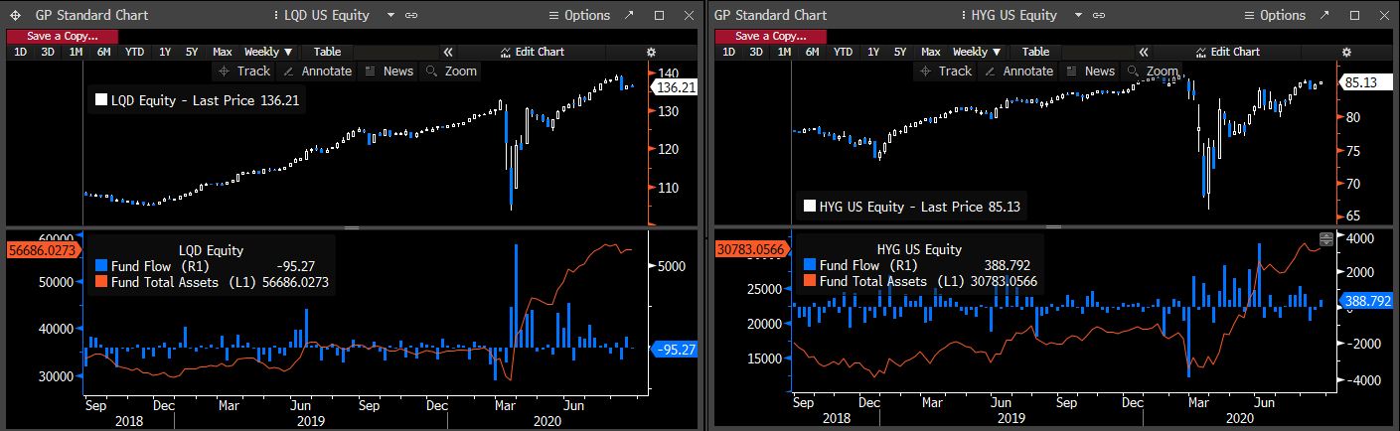Select YTD range in HYG window
The height and width of the screenshot is (431, 1400).
click(x=843, y=52)
